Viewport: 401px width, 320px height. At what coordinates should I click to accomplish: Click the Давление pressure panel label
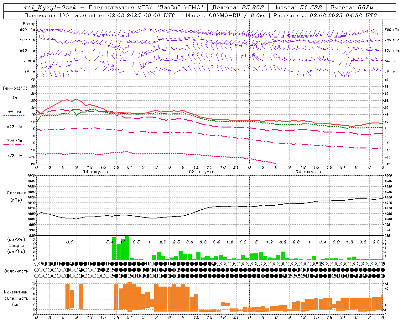click(x=16, y=193)
